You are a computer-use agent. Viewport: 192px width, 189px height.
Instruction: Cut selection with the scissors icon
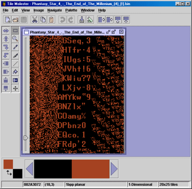point(35,20)
